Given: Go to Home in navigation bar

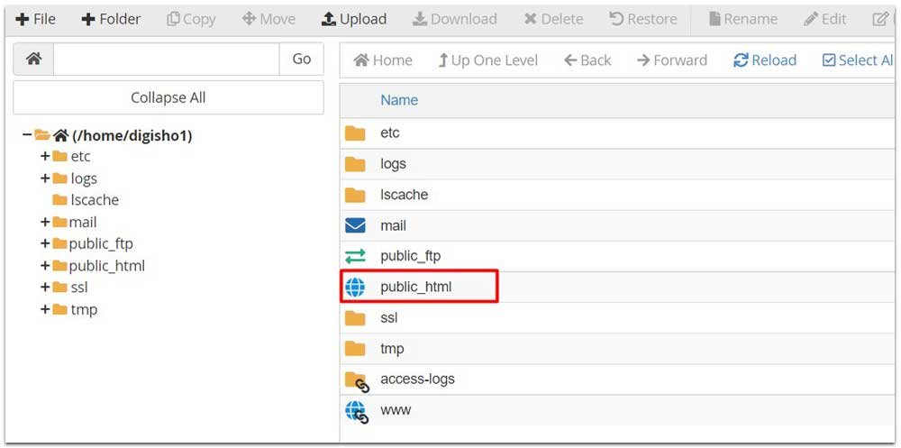Looking at the screenshot, I should (x=383, y=60).
